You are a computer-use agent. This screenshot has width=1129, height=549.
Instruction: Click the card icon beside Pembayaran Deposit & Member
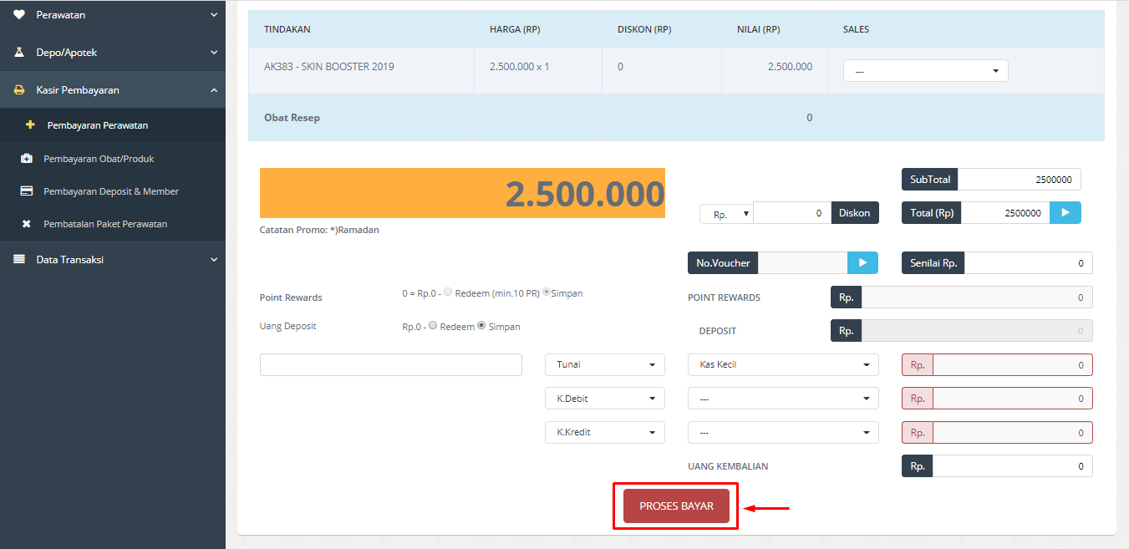coord(26,191)
